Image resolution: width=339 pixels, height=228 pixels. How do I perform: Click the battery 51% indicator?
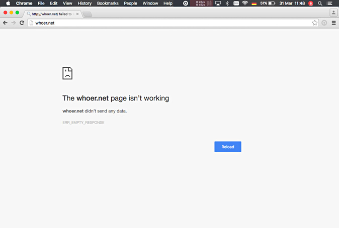click(x=268, y=3)
